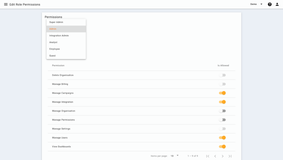This screenshot has width=283, height=160.
Task: Toggle Manage Billing permission
Action: pyautogui.click(x=222, y=84)
